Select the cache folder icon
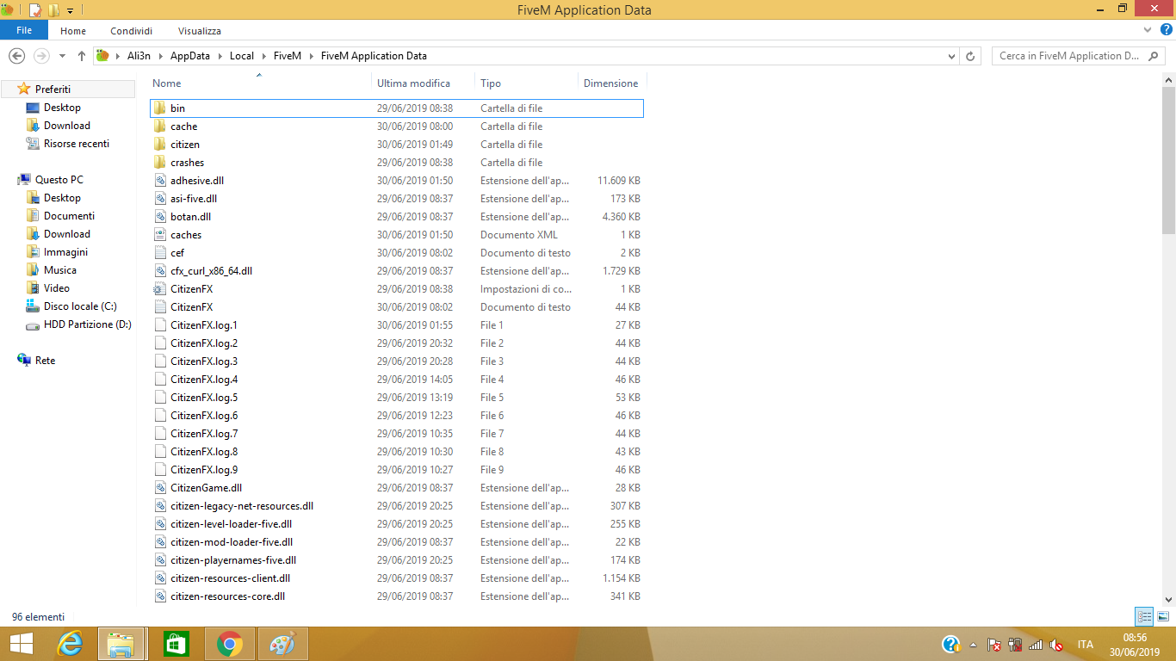Screen dimensions: 1176x661 [x=160, y=127]
